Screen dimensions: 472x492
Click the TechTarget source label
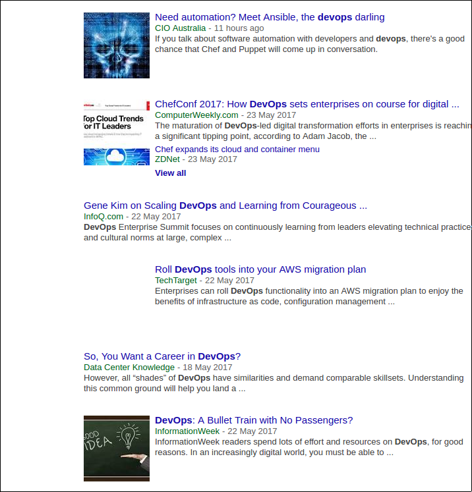coord(176,281)
